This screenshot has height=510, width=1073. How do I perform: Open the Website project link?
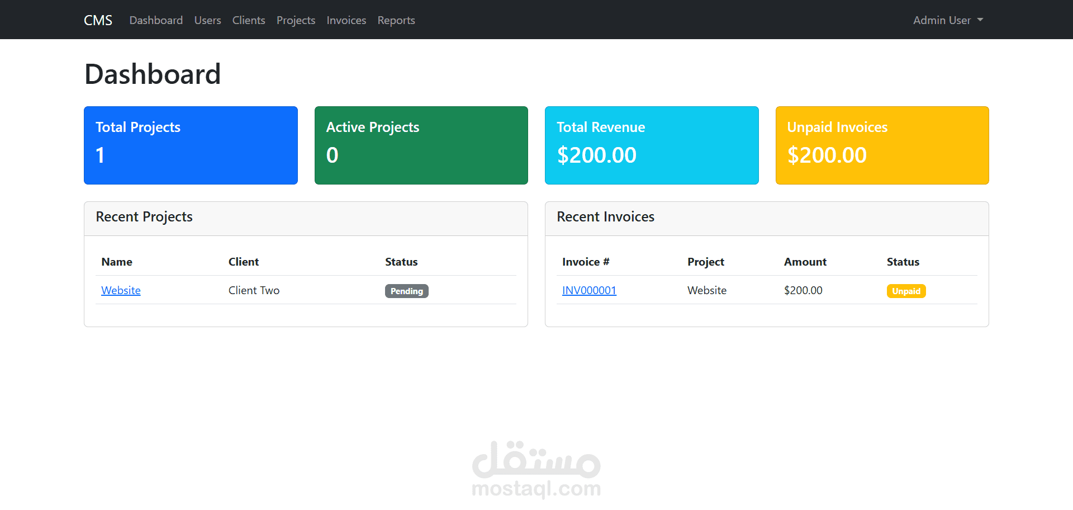(x=121, y=290)
